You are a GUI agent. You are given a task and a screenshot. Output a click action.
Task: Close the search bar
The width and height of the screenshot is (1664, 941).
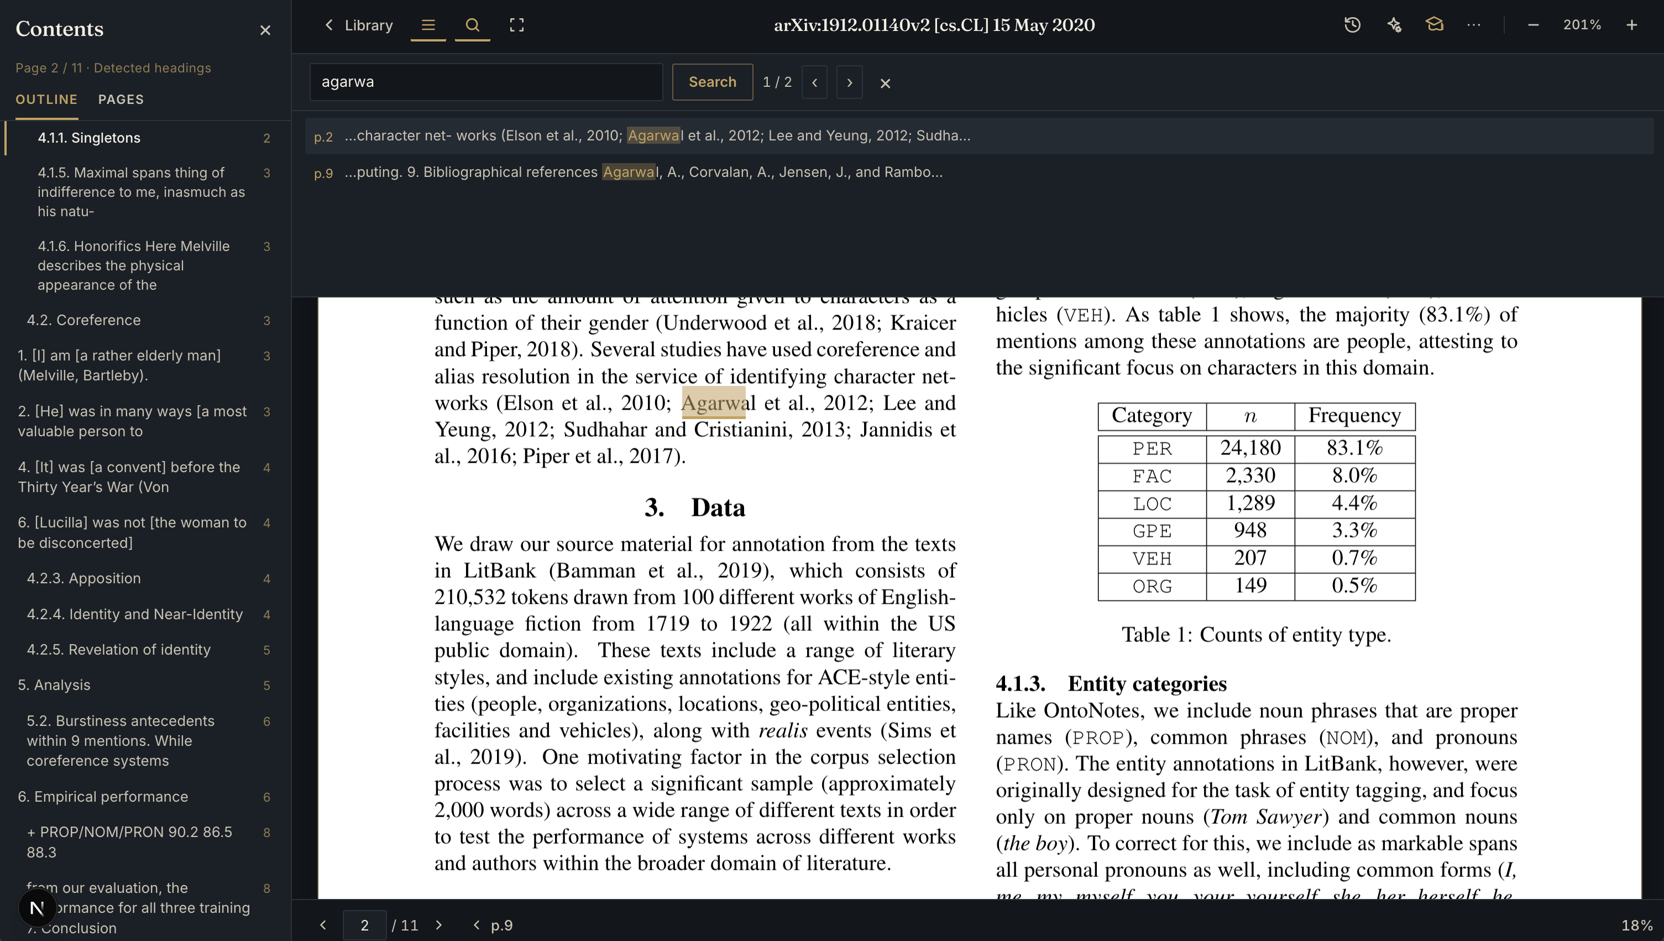point(885,83)
